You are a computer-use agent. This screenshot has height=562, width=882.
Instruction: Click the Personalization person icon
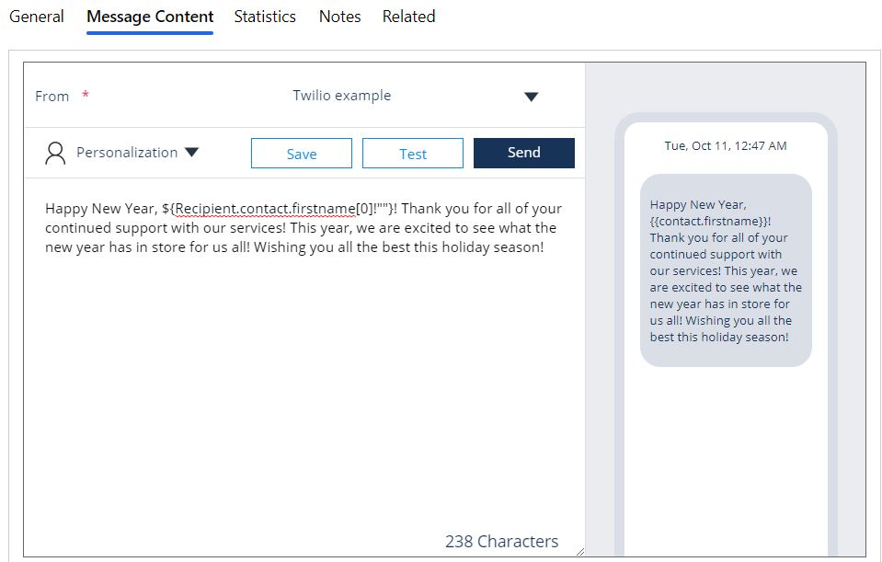point(55,153)
